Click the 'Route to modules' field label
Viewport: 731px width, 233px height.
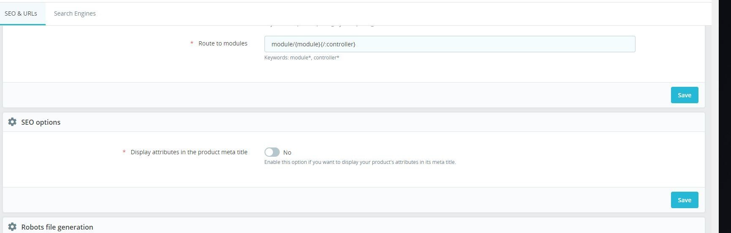(x=223, y=43)
